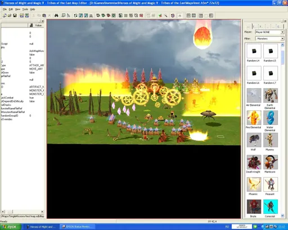Open the File menu
This screenshot has width=288, height=230.
4,9
